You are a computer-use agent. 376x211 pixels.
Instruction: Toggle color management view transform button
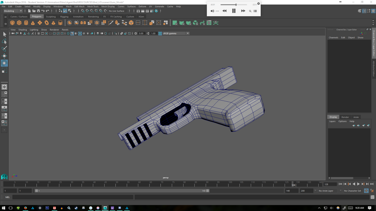tap(160, 34)
